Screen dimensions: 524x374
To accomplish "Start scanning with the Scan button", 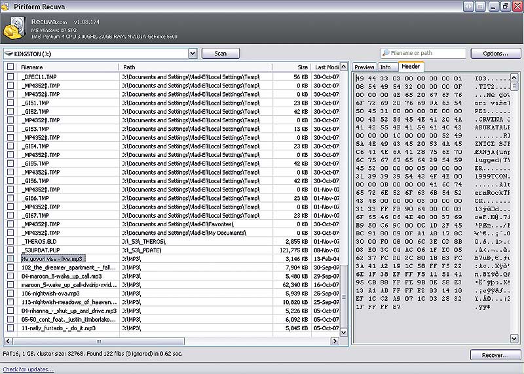I will click(221, 54).
